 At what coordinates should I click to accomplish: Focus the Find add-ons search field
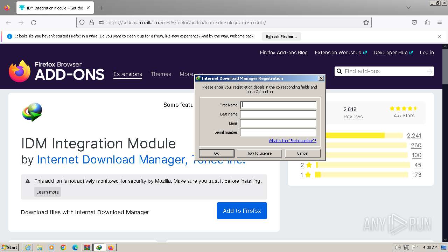(x=384, y=71)
